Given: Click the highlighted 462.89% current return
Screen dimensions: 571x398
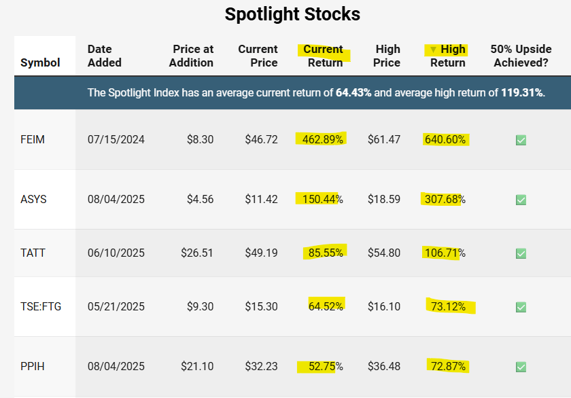Looking at the screenshot, I should point(323,139).
